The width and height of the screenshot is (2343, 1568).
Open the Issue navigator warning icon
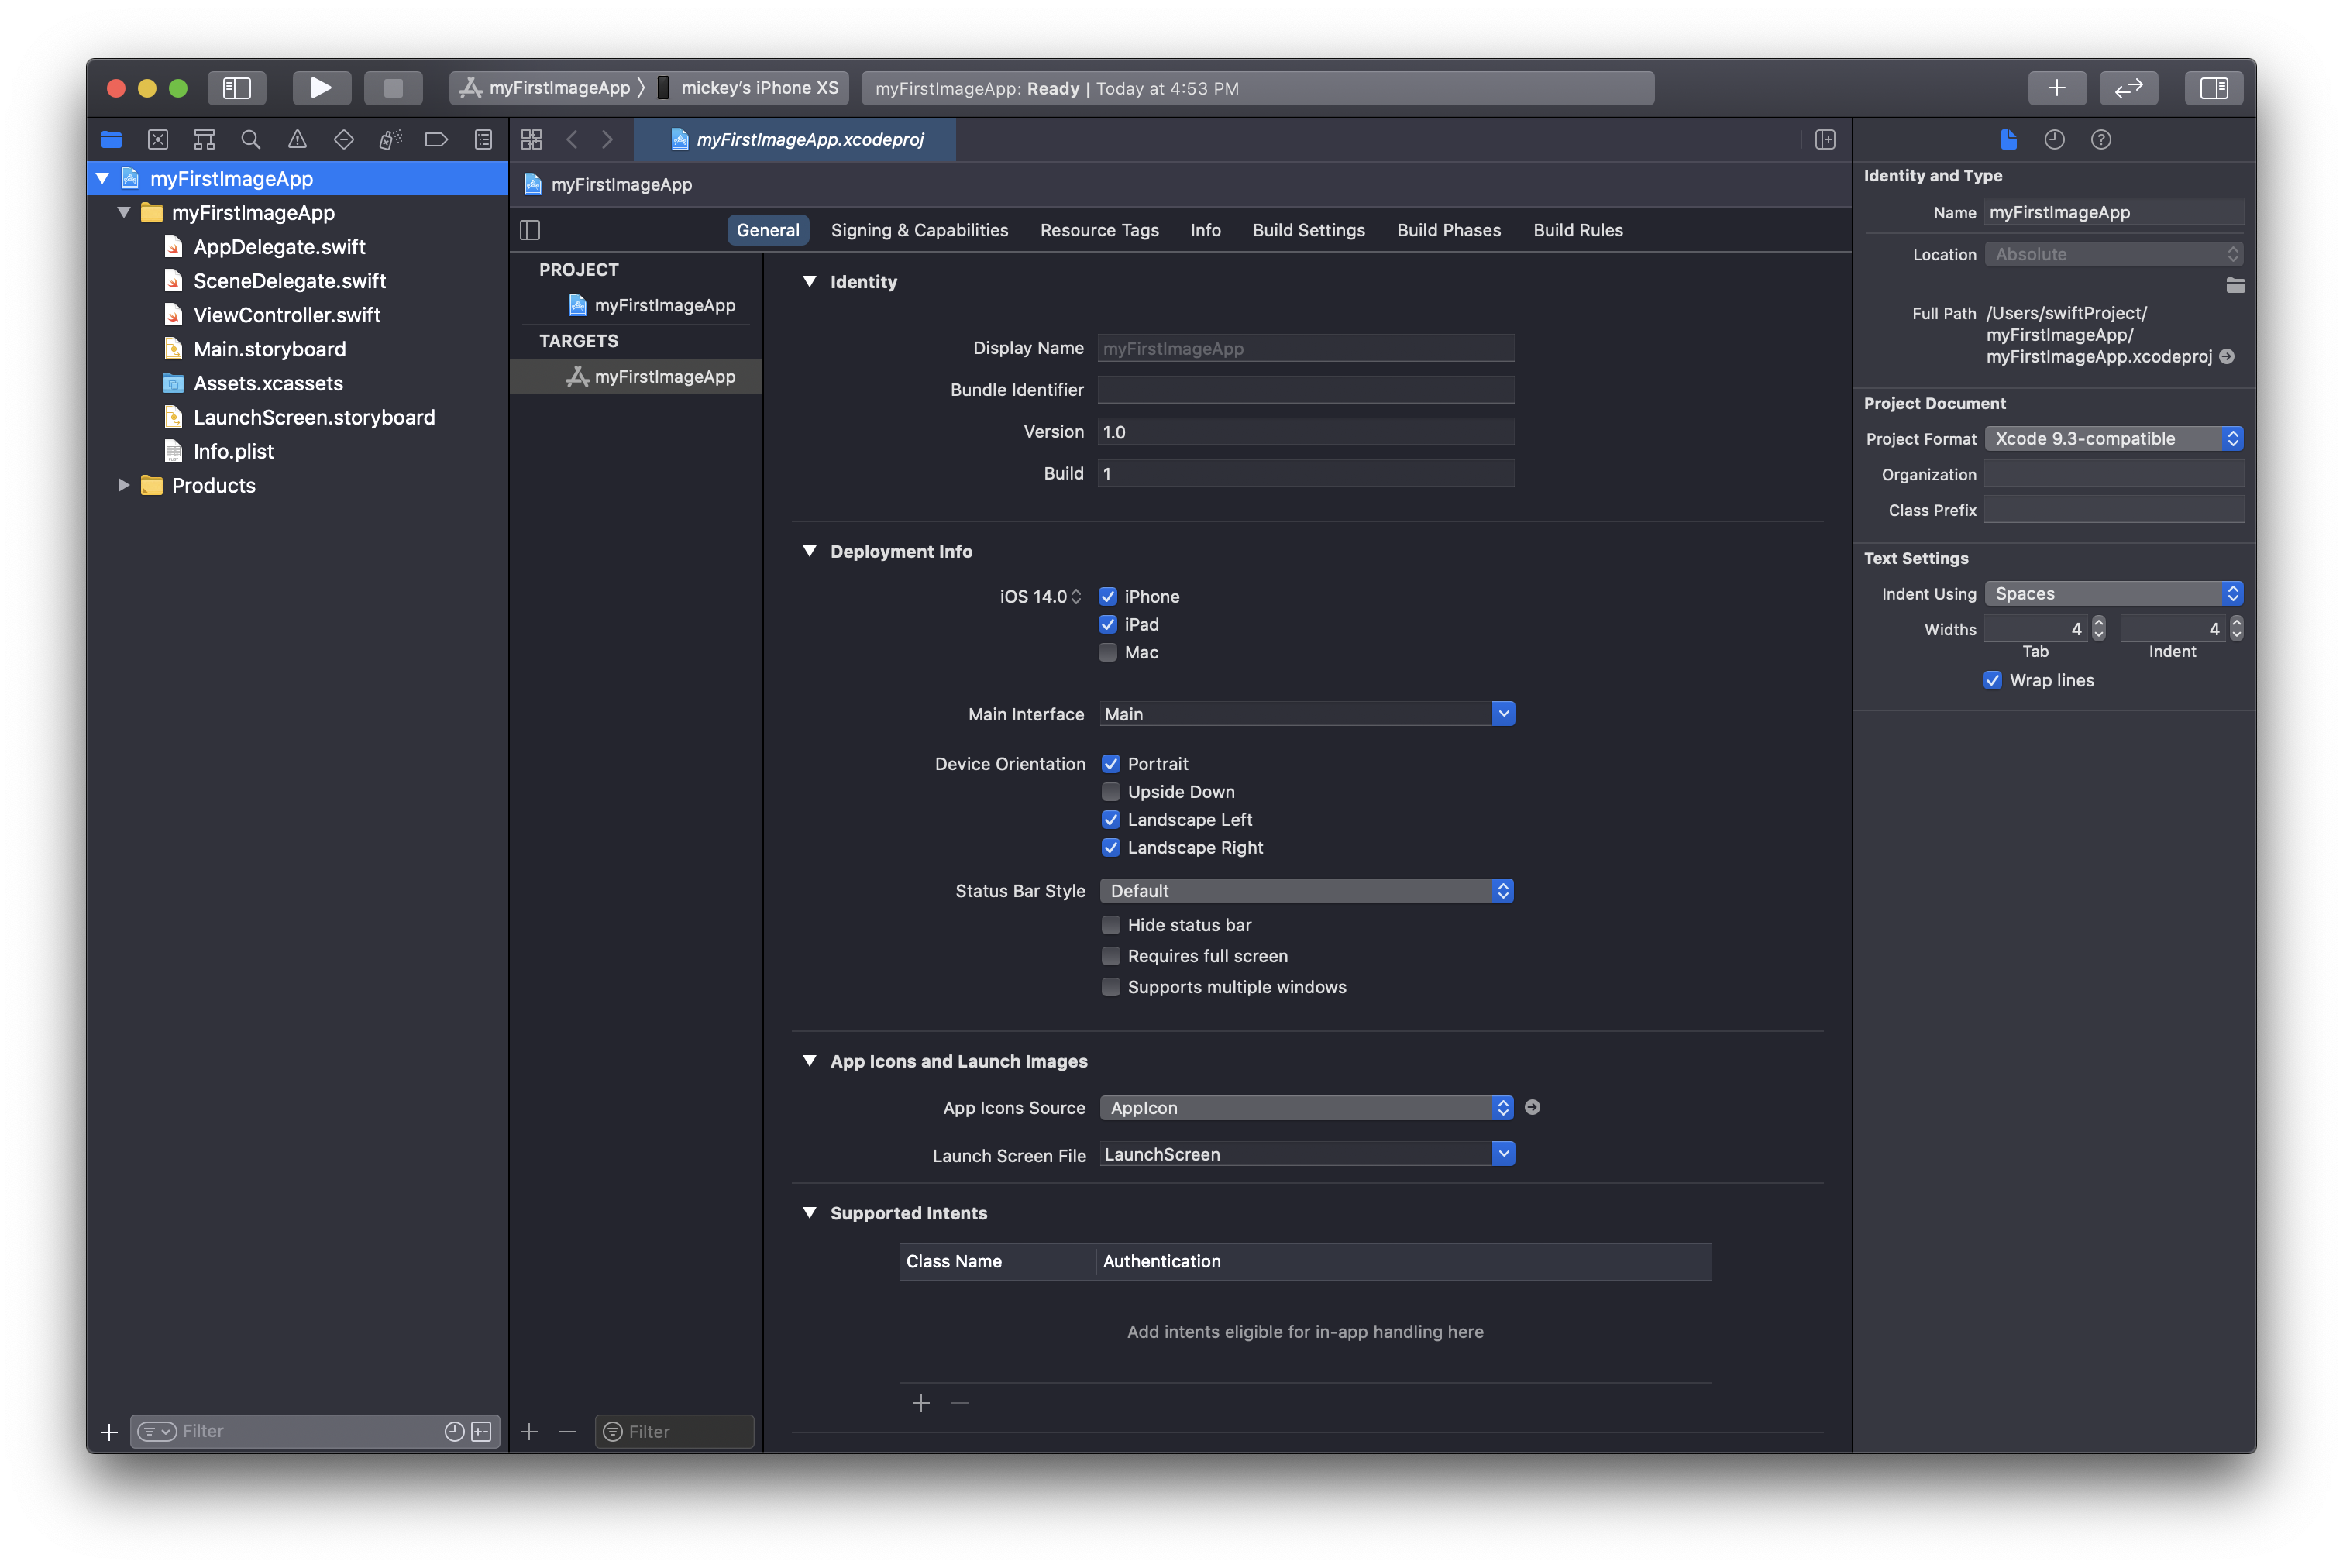click(x=297, y=140)
